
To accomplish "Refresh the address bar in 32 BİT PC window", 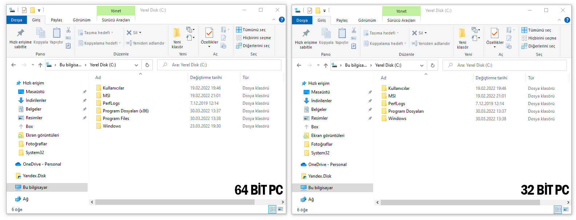I will click(x=433, y=66).
